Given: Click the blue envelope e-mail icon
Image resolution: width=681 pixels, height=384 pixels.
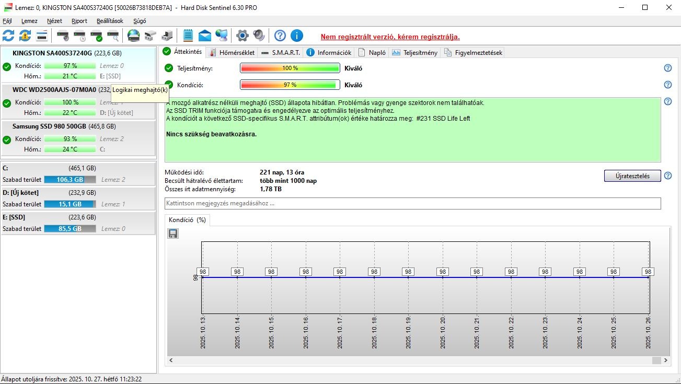Looking at the screenshot, I should tap(205, 36).
